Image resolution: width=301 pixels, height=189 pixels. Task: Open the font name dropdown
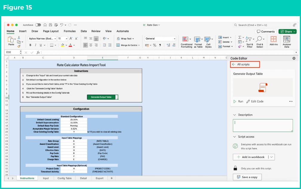(x=55, y=39)
